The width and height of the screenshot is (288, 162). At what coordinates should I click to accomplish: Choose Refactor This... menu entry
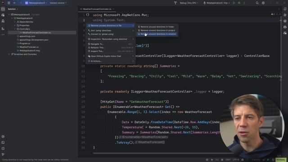point(111,48)
